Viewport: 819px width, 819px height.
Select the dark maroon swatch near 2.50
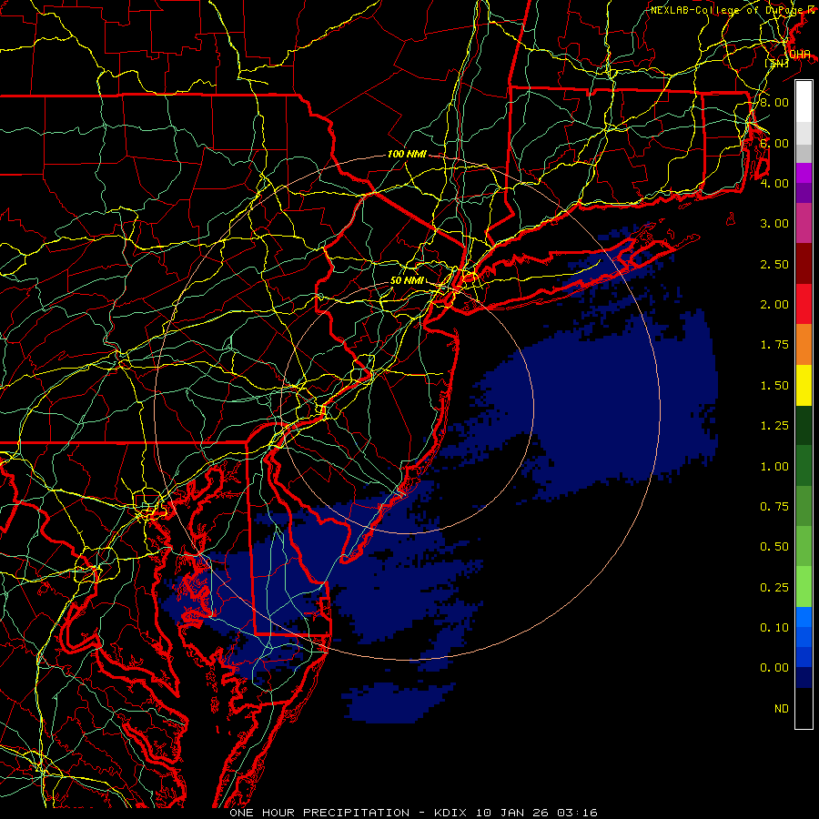click(x=804, y=264)
